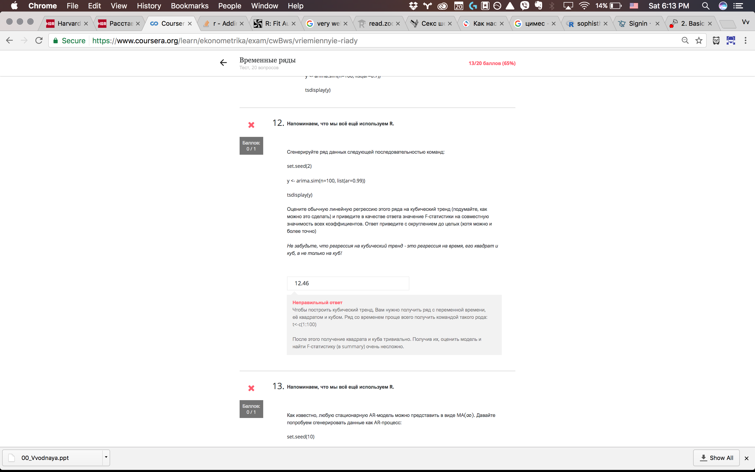
Task: Click the Dropbox menu bar icon
Action: click(x=413, y=6)
